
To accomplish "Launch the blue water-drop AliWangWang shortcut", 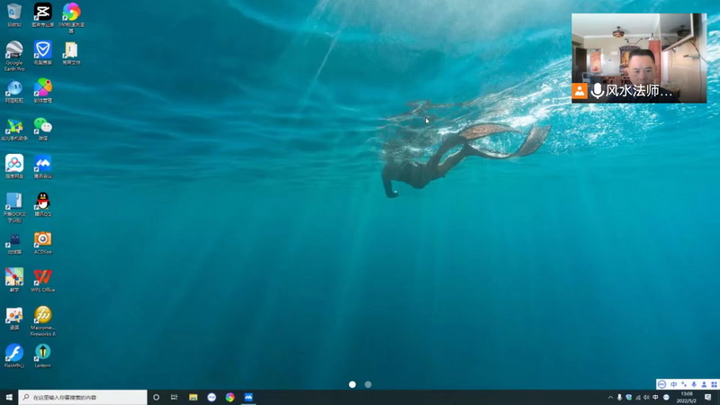I will coord(14,91).
